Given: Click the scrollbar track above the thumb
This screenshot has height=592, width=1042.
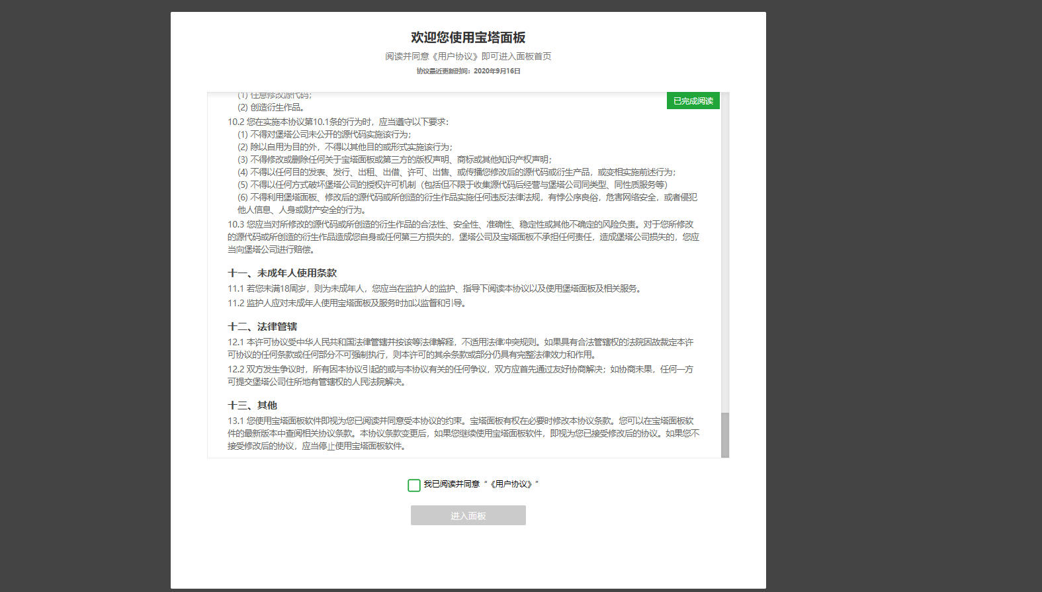Looking at the screenshot, I should (725, 251).
